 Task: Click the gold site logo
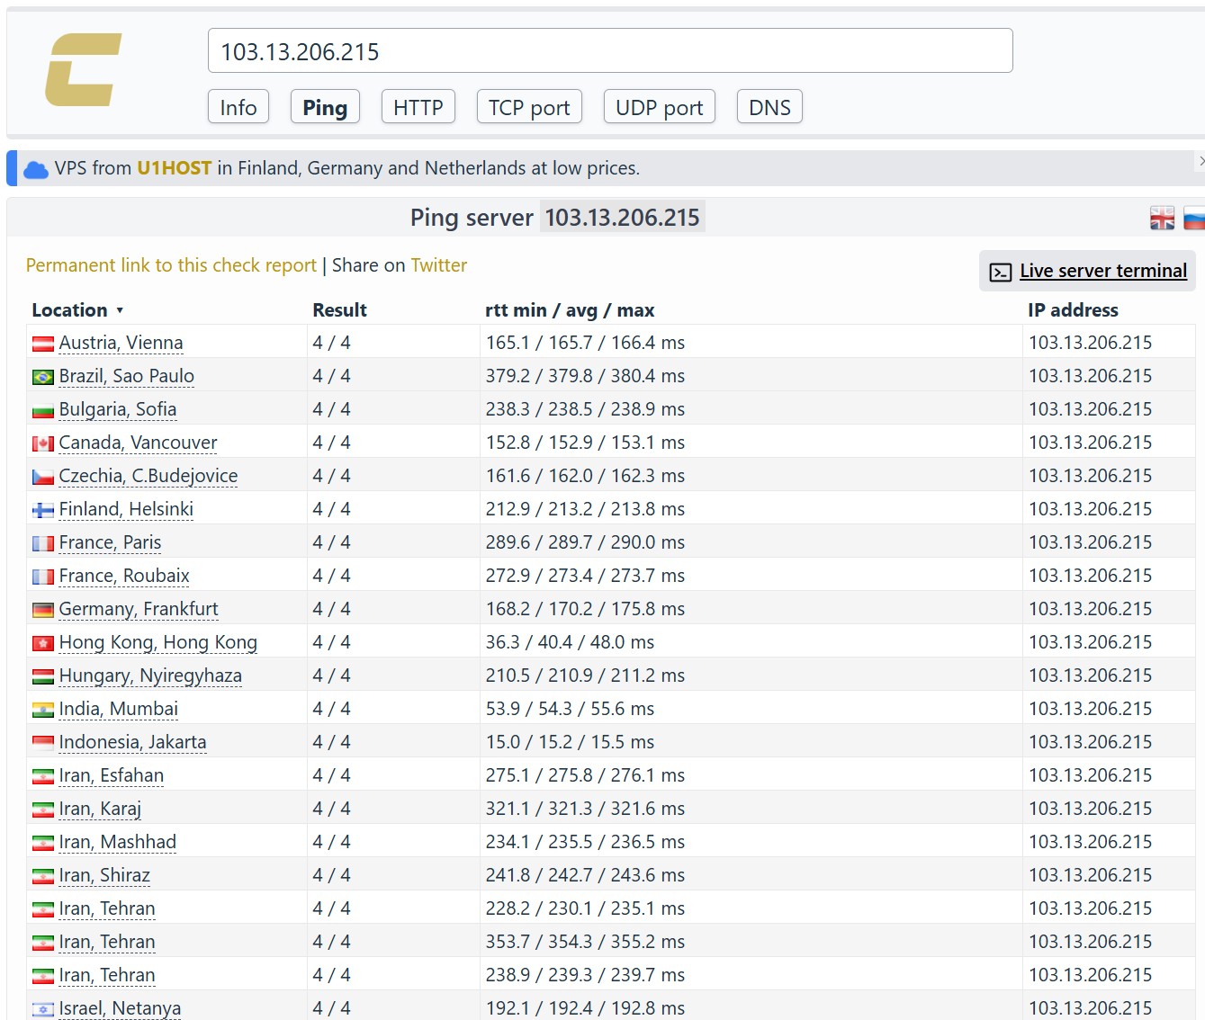(x=84, y=70)
